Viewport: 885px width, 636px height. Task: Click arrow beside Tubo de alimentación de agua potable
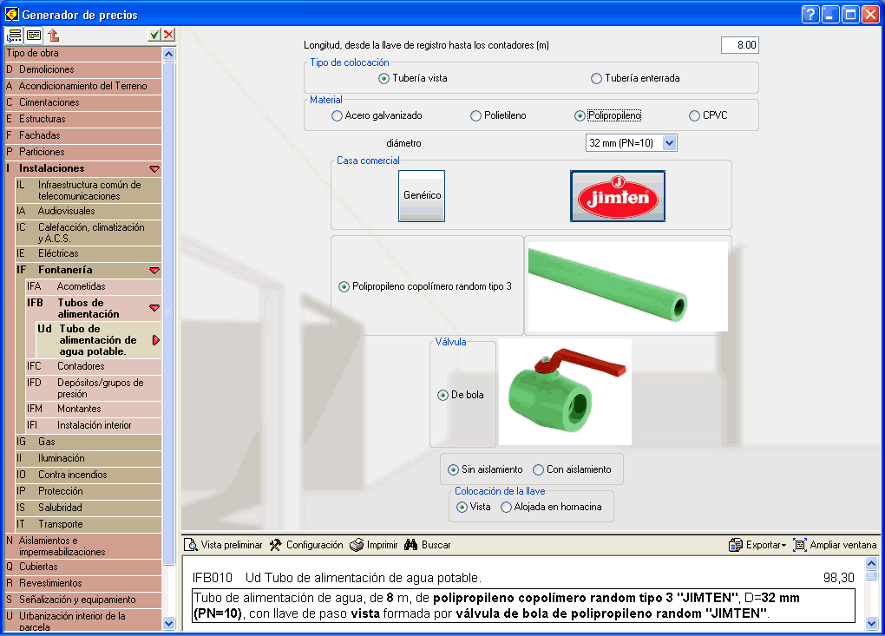[x=156, y=340]
